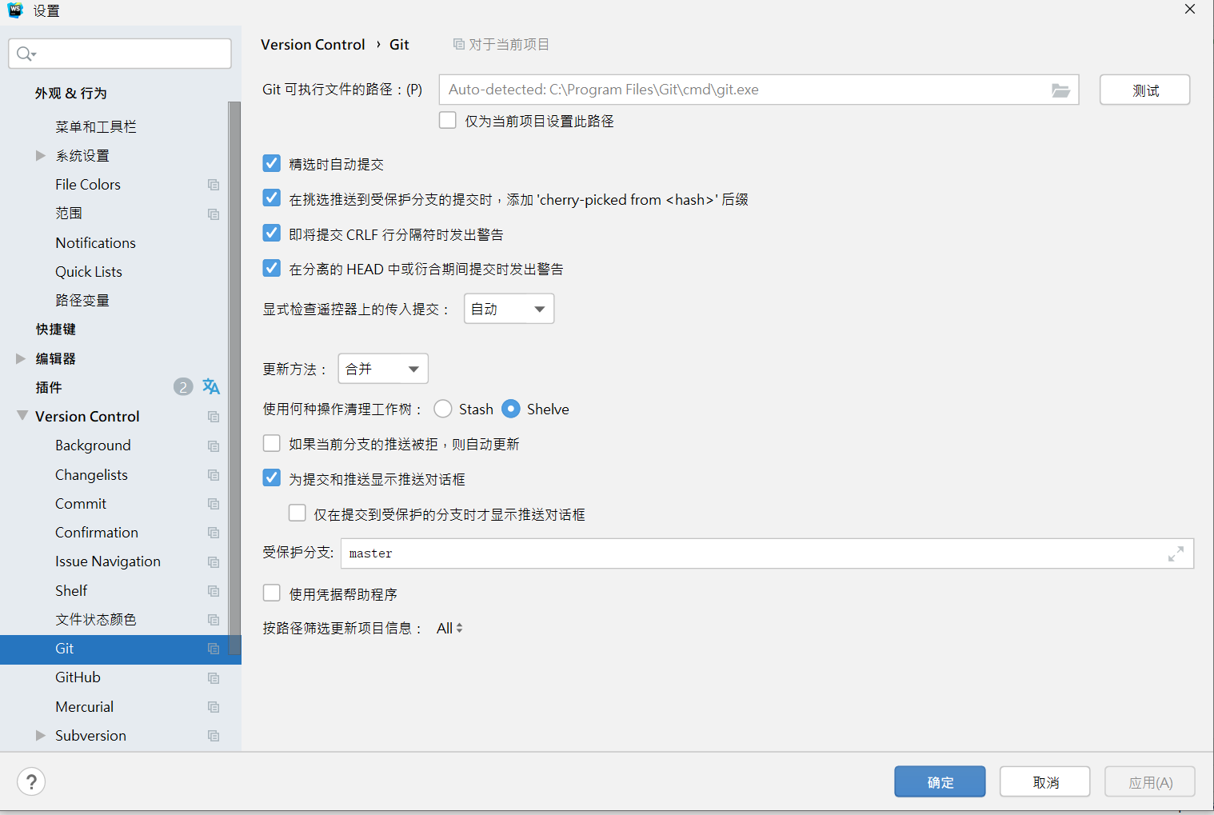Screen dimensions: 1214x815
Task: Click the translation icon next to 插件
Action: pos(211,387)
